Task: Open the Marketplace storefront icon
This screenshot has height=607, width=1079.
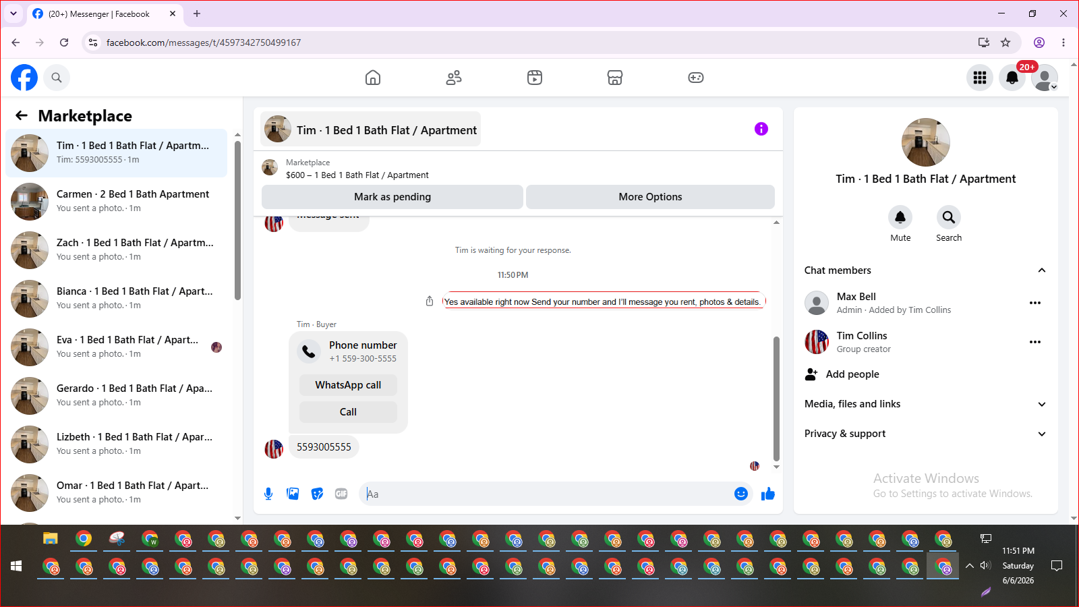Action: pos(615,78)
